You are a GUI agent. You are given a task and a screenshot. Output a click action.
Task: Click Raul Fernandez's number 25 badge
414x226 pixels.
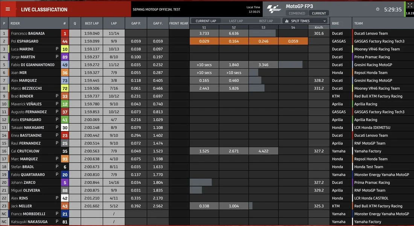pos(65,143)
